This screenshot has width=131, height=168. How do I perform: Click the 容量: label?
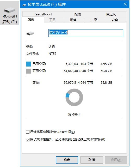click(36, 83)
